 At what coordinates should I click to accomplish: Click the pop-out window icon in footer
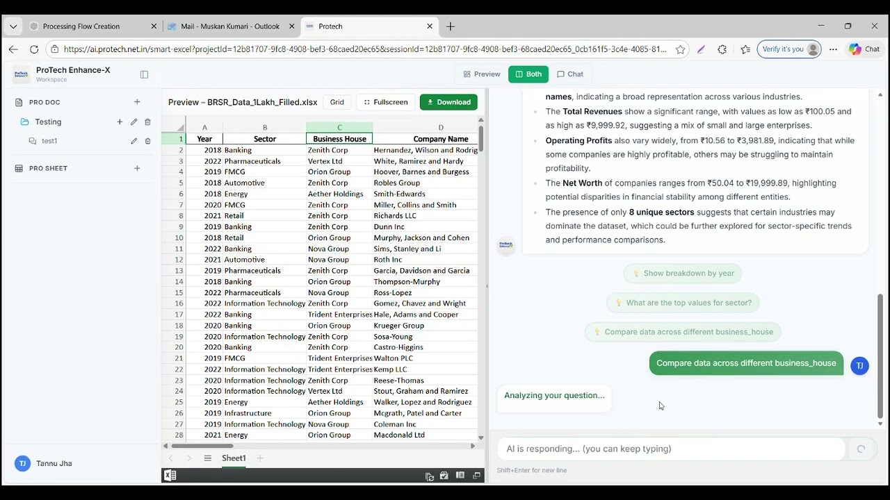point(477,476)
